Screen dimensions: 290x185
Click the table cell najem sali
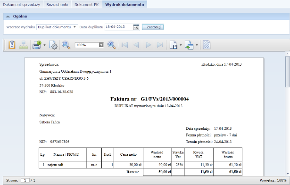coord(66,165)
